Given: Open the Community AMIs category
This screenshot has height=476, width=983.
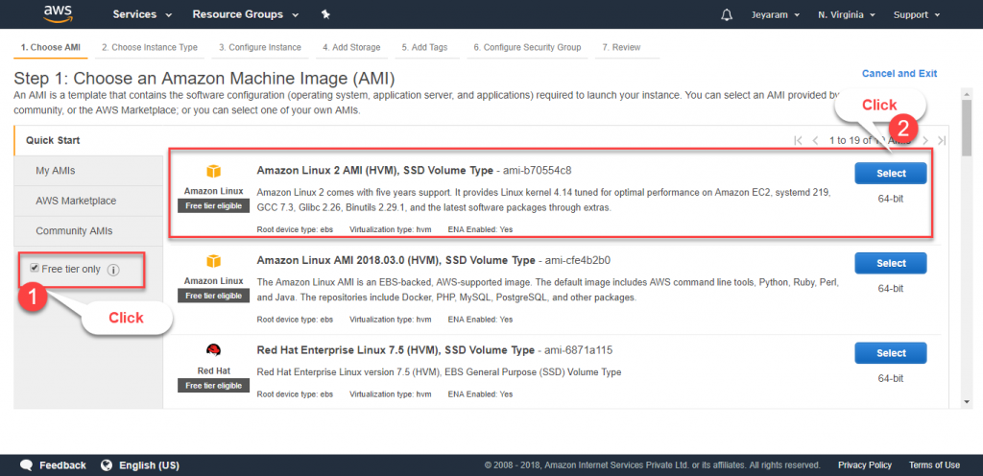Looking at the screenshot, I should (88, 231).
